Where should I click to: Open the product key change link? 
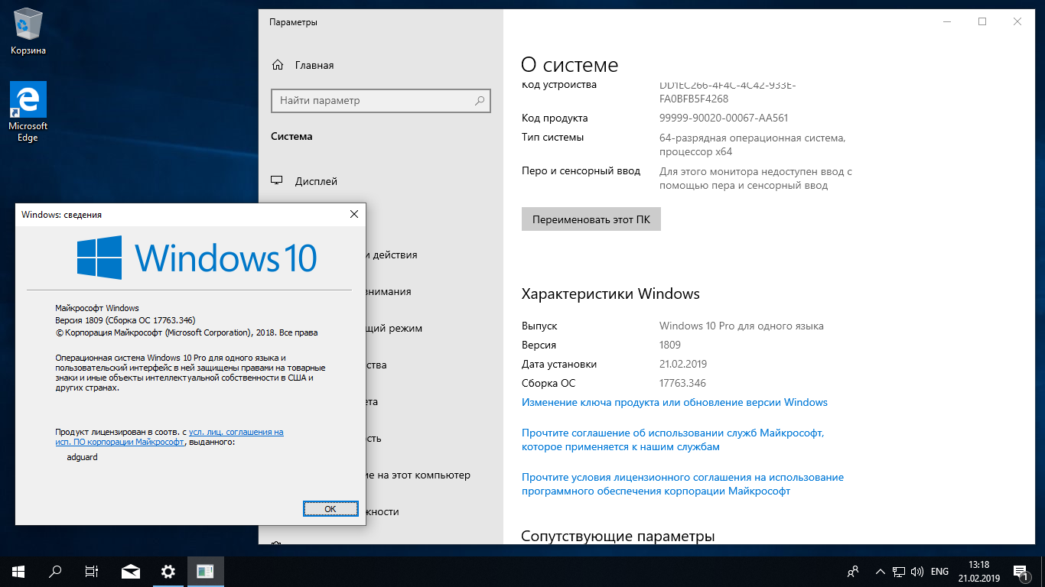674,402
